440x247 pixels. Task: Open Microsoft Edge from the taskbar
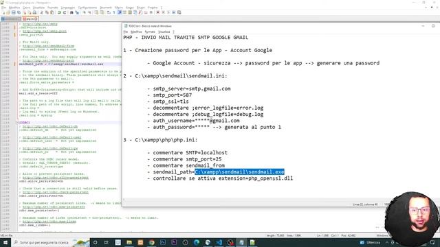[197, 242]
